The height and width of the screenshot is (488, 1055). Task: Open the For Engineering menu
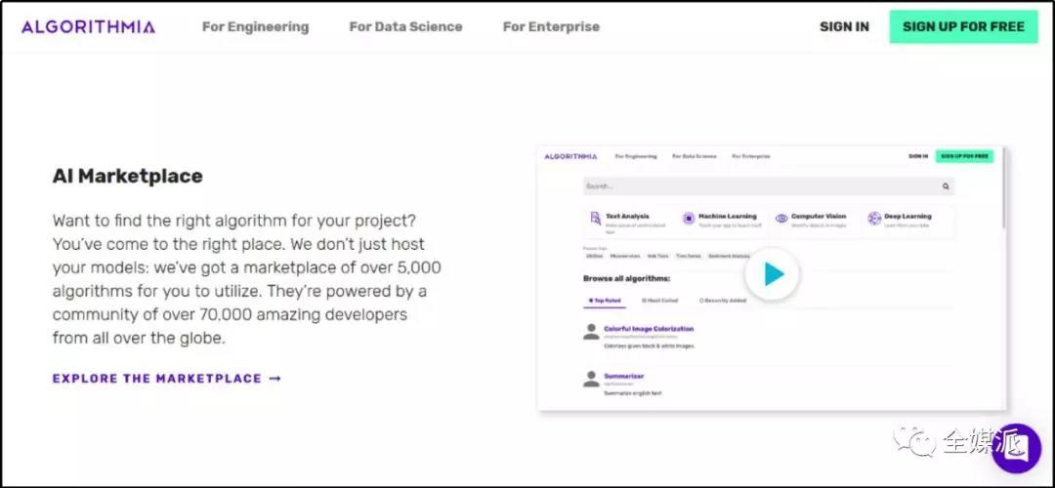[x=255, y=26]
